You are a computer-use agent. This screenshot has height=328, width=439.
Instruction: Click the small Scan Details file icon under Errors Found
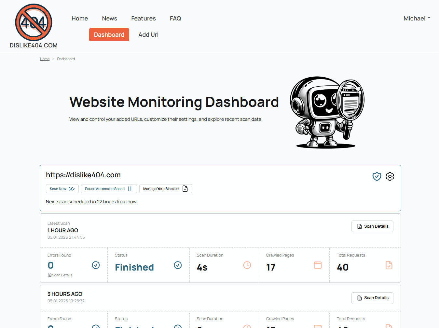49,275
